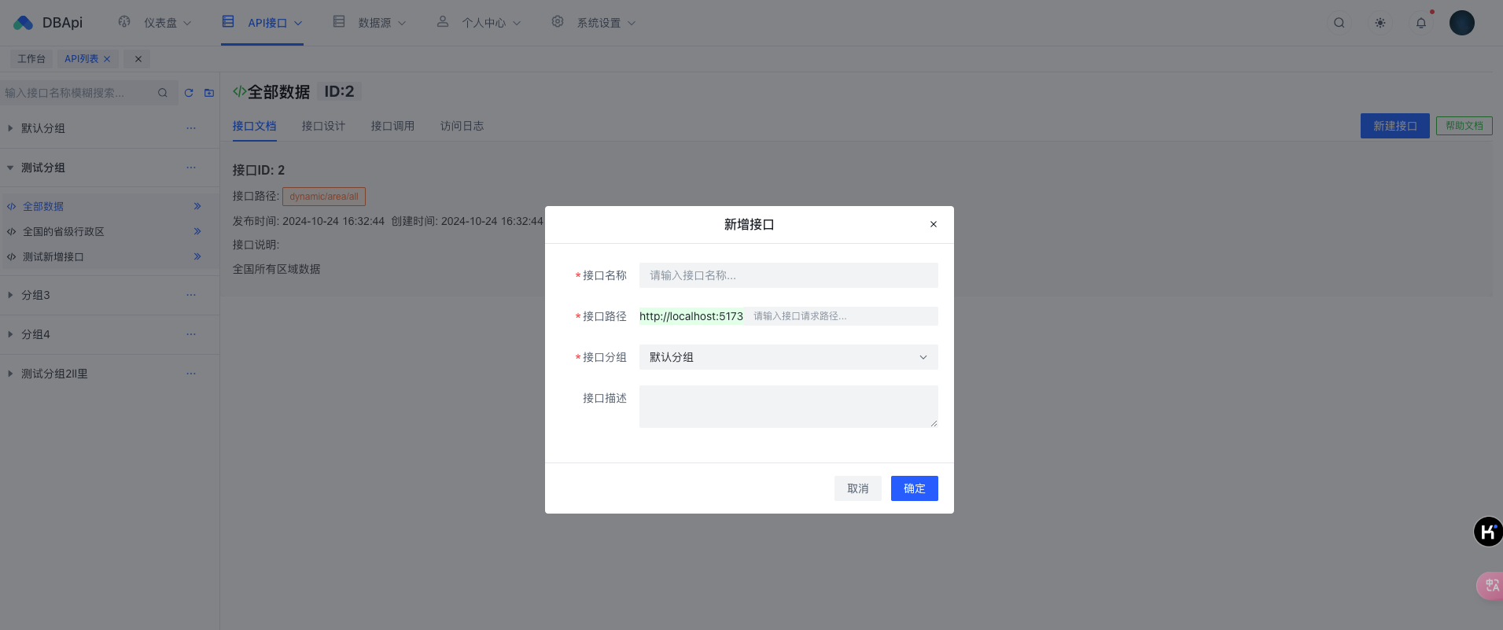Viewport: 1503px width, 630px height.
Task: Open the 个人中心 menu
Action: (x=479, y=23)
